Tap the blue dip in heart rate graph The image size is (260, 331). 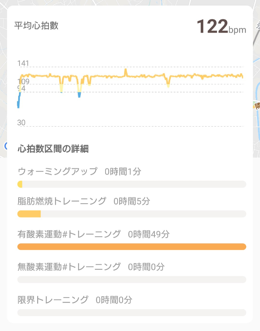tap(79, 95)
